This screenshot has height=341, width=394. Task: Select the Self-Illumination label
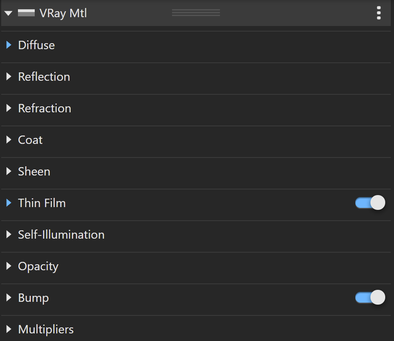pyautogui.click(x=61, y=235)
